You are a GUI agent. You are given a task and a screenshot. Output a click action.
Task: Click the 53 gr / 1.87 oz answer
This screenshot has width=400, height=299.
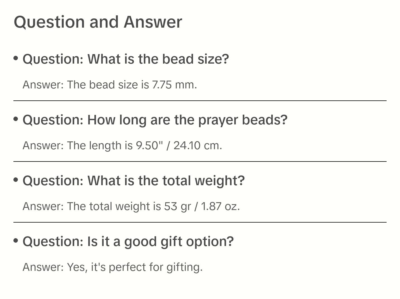point(131,206)
